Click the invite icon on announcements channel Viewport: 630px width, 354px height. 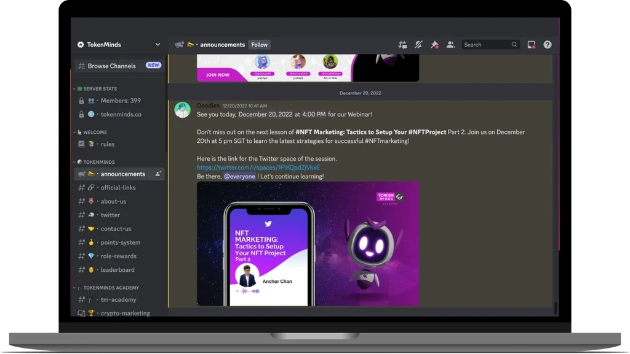click(158, 174)
